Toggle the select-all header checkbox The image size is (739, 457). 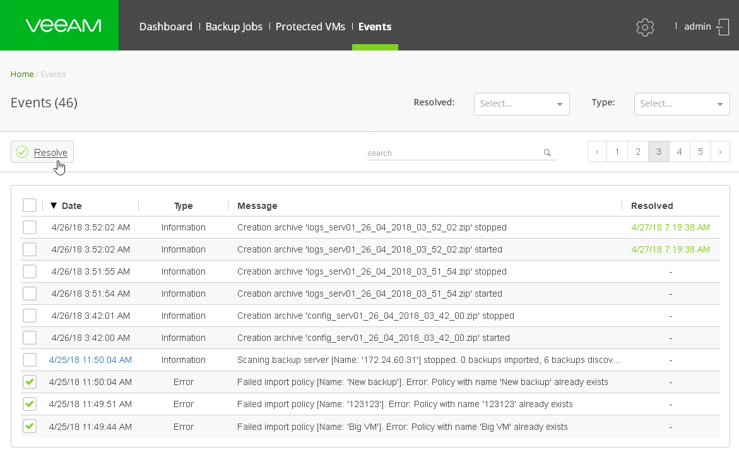30,205
